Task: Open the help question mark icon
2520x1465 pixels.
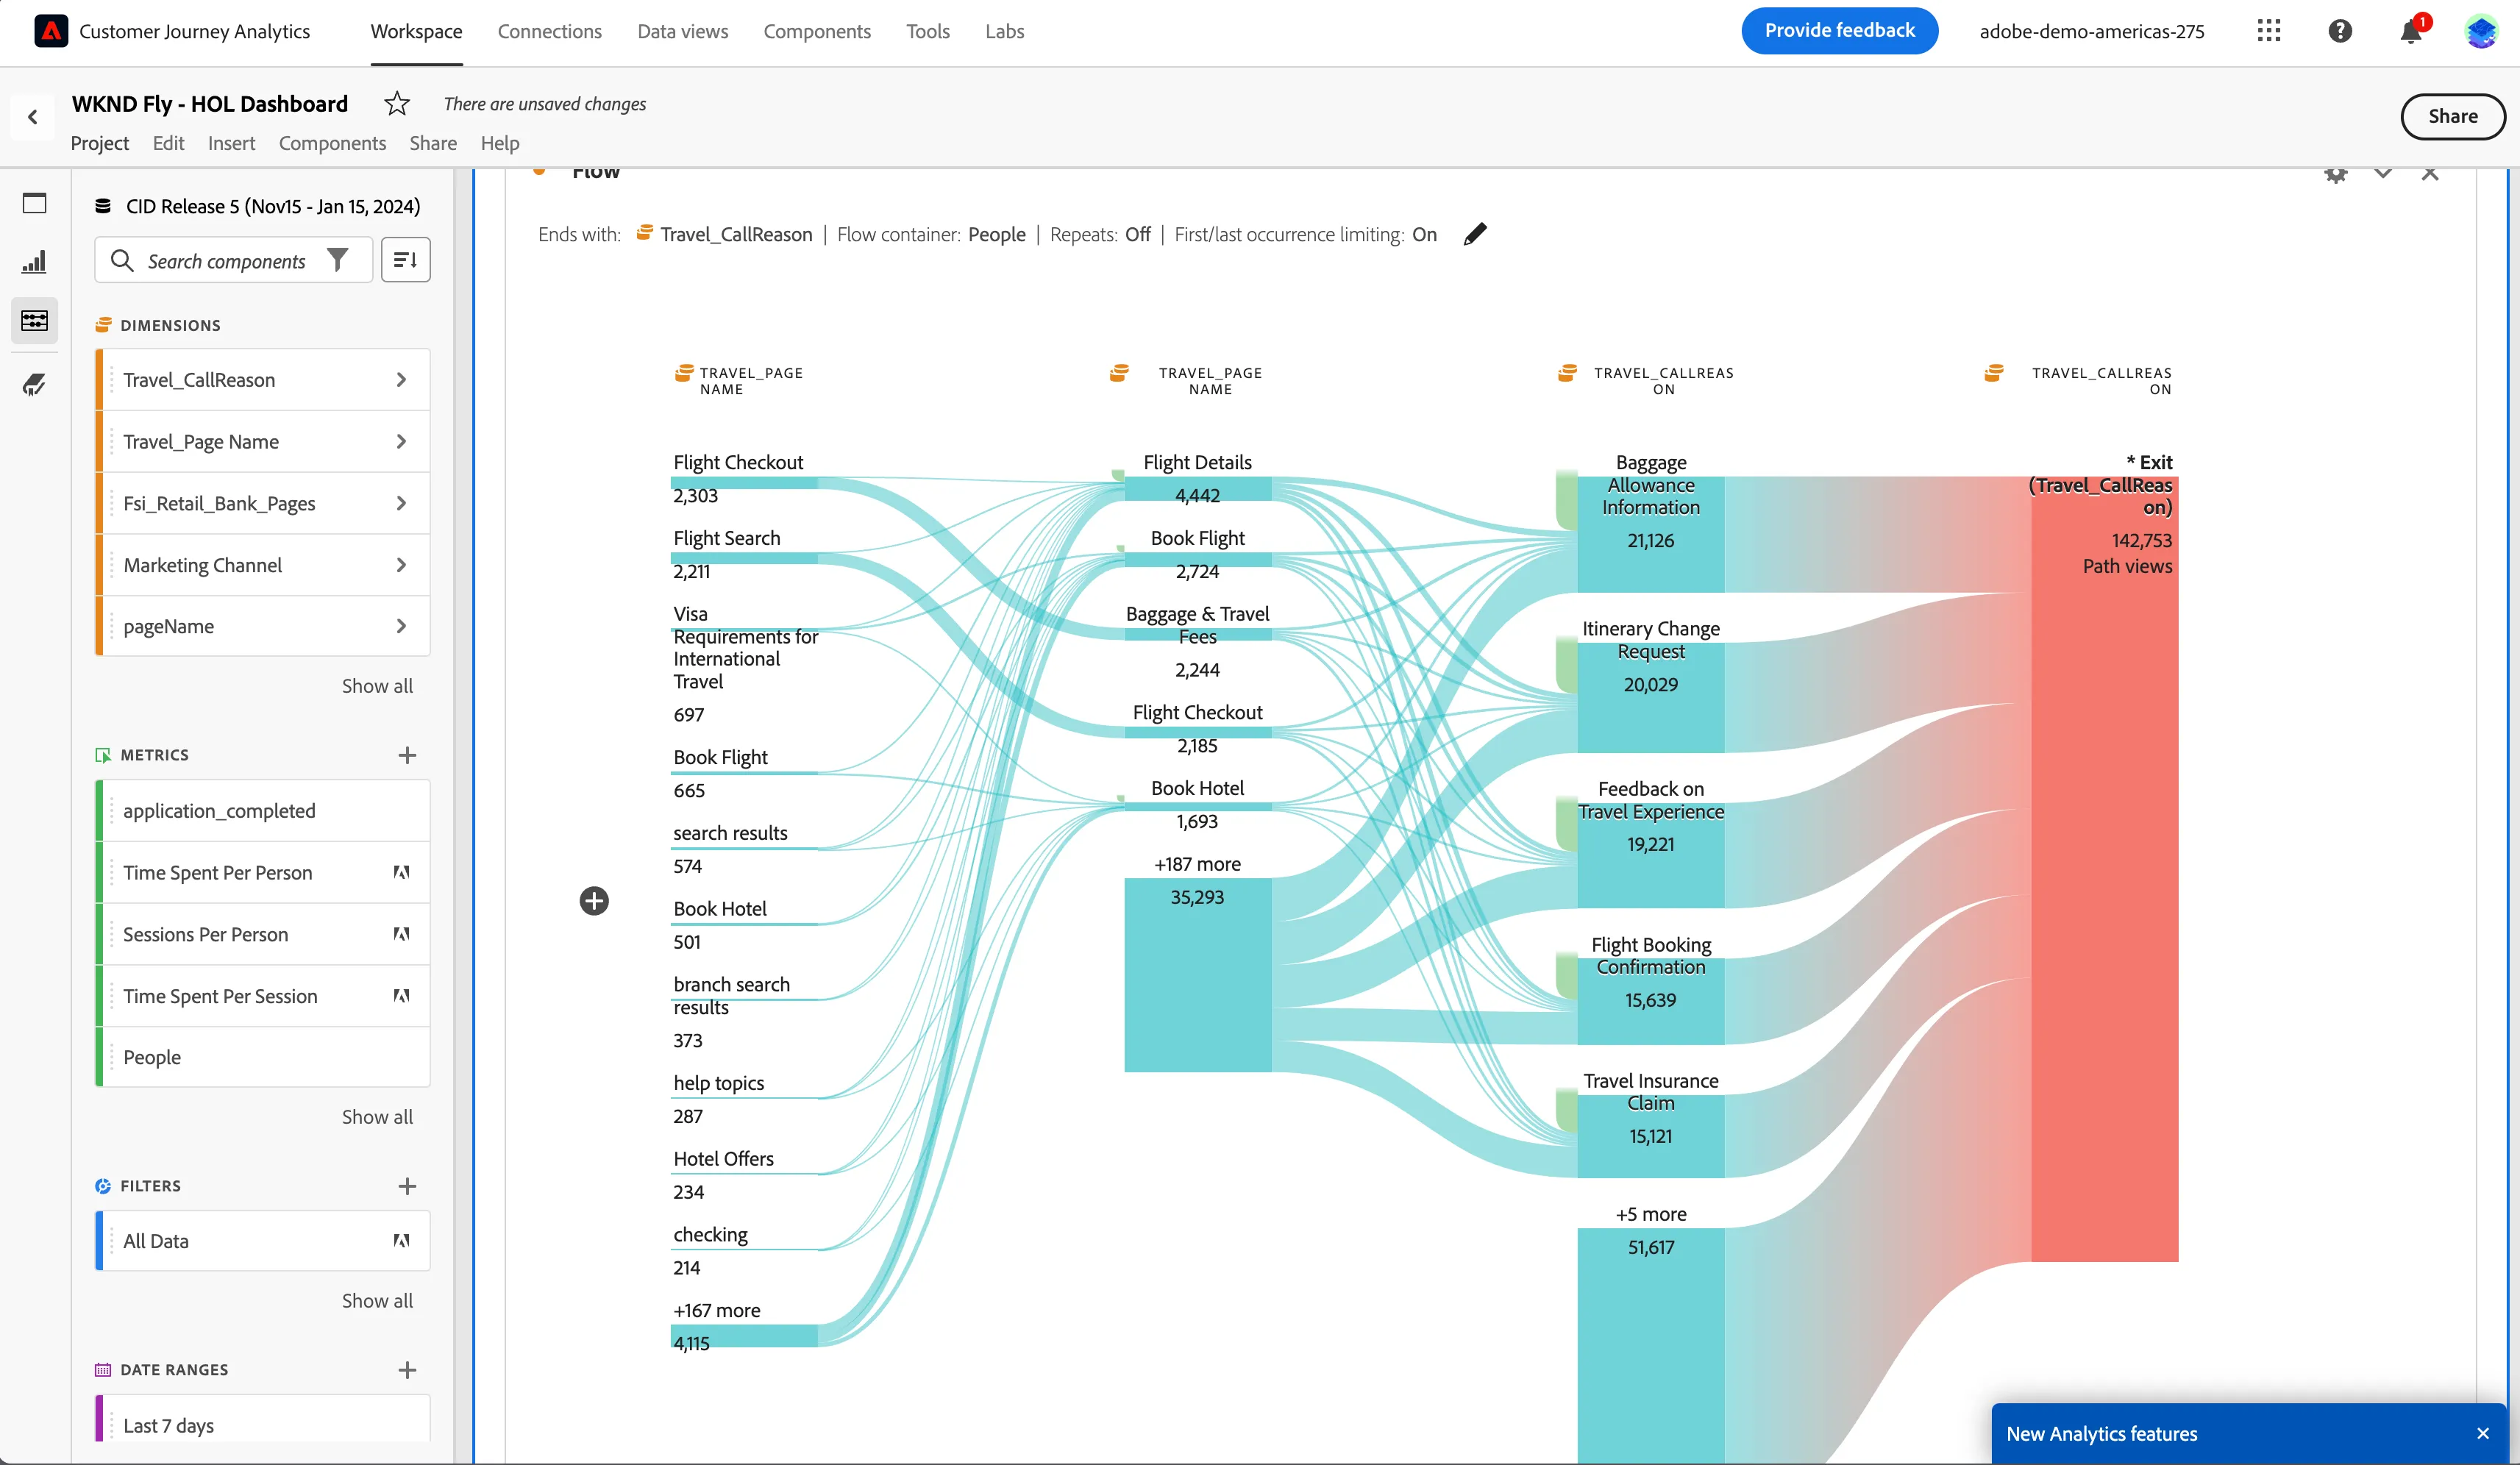Action: [2340, 31]
